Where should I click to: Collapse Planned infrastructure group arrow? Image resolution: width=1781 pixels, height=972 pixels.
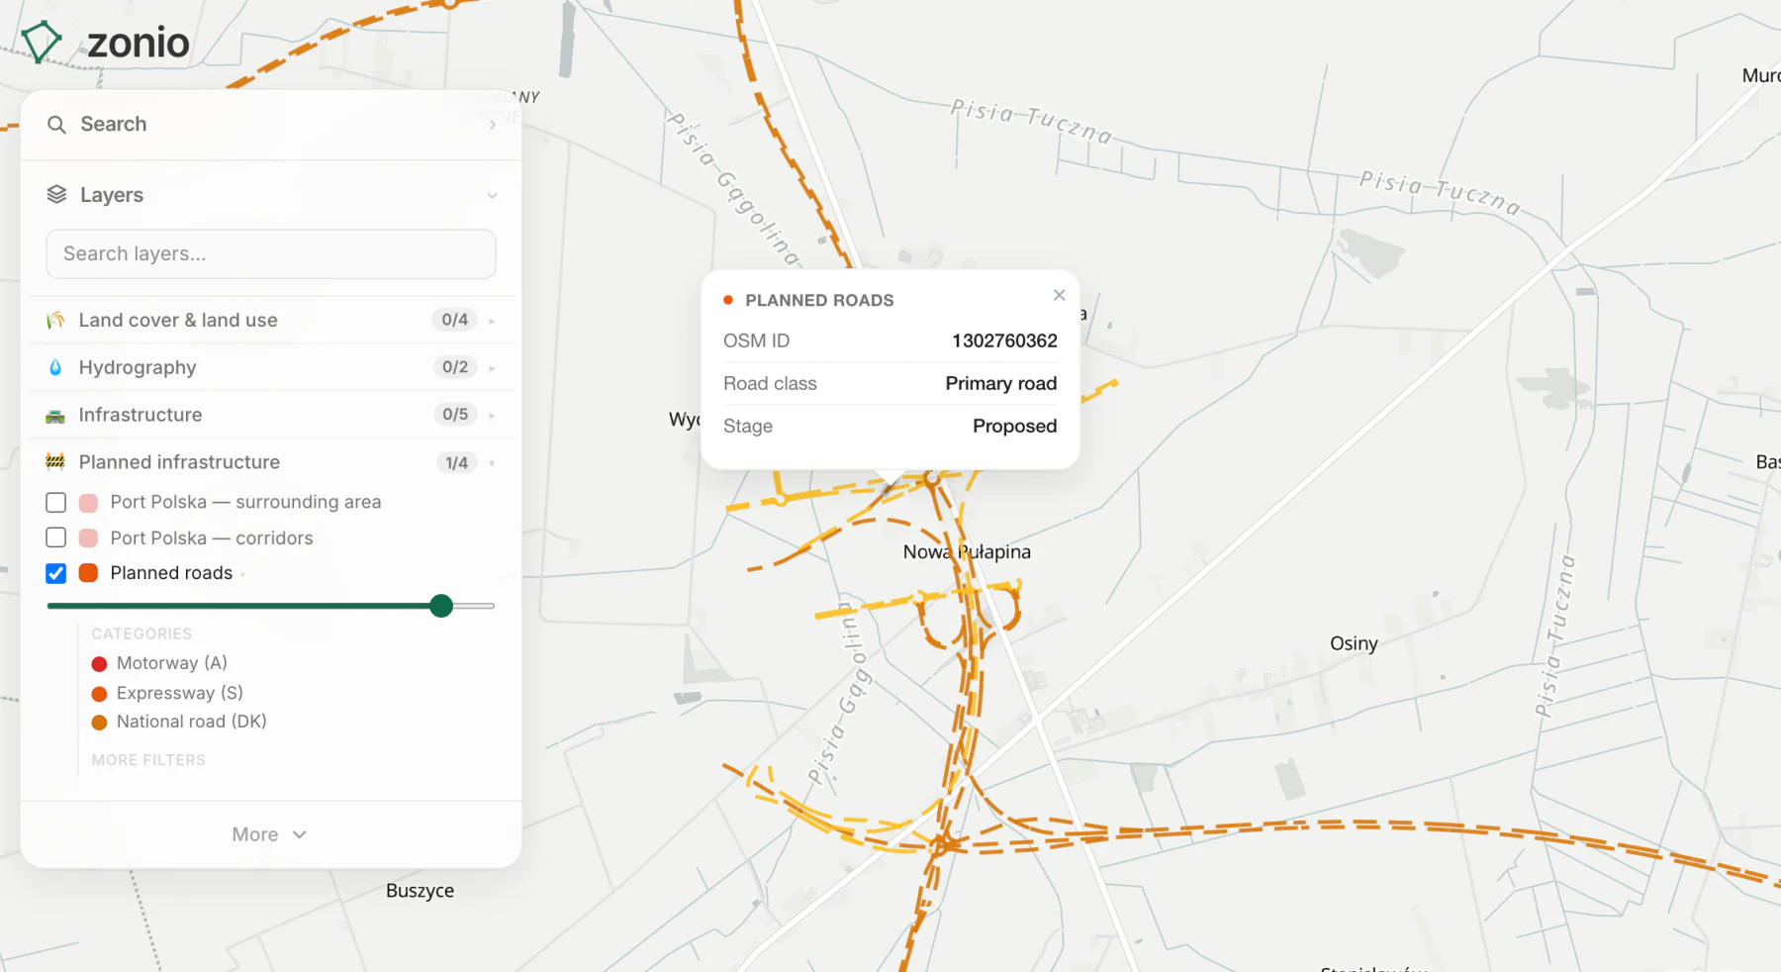tap(492, 463)
